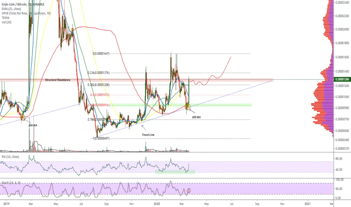Click the Stoch 50.00 scale value
The height and width of the screenshot is (207, 351).
(339, 189)
